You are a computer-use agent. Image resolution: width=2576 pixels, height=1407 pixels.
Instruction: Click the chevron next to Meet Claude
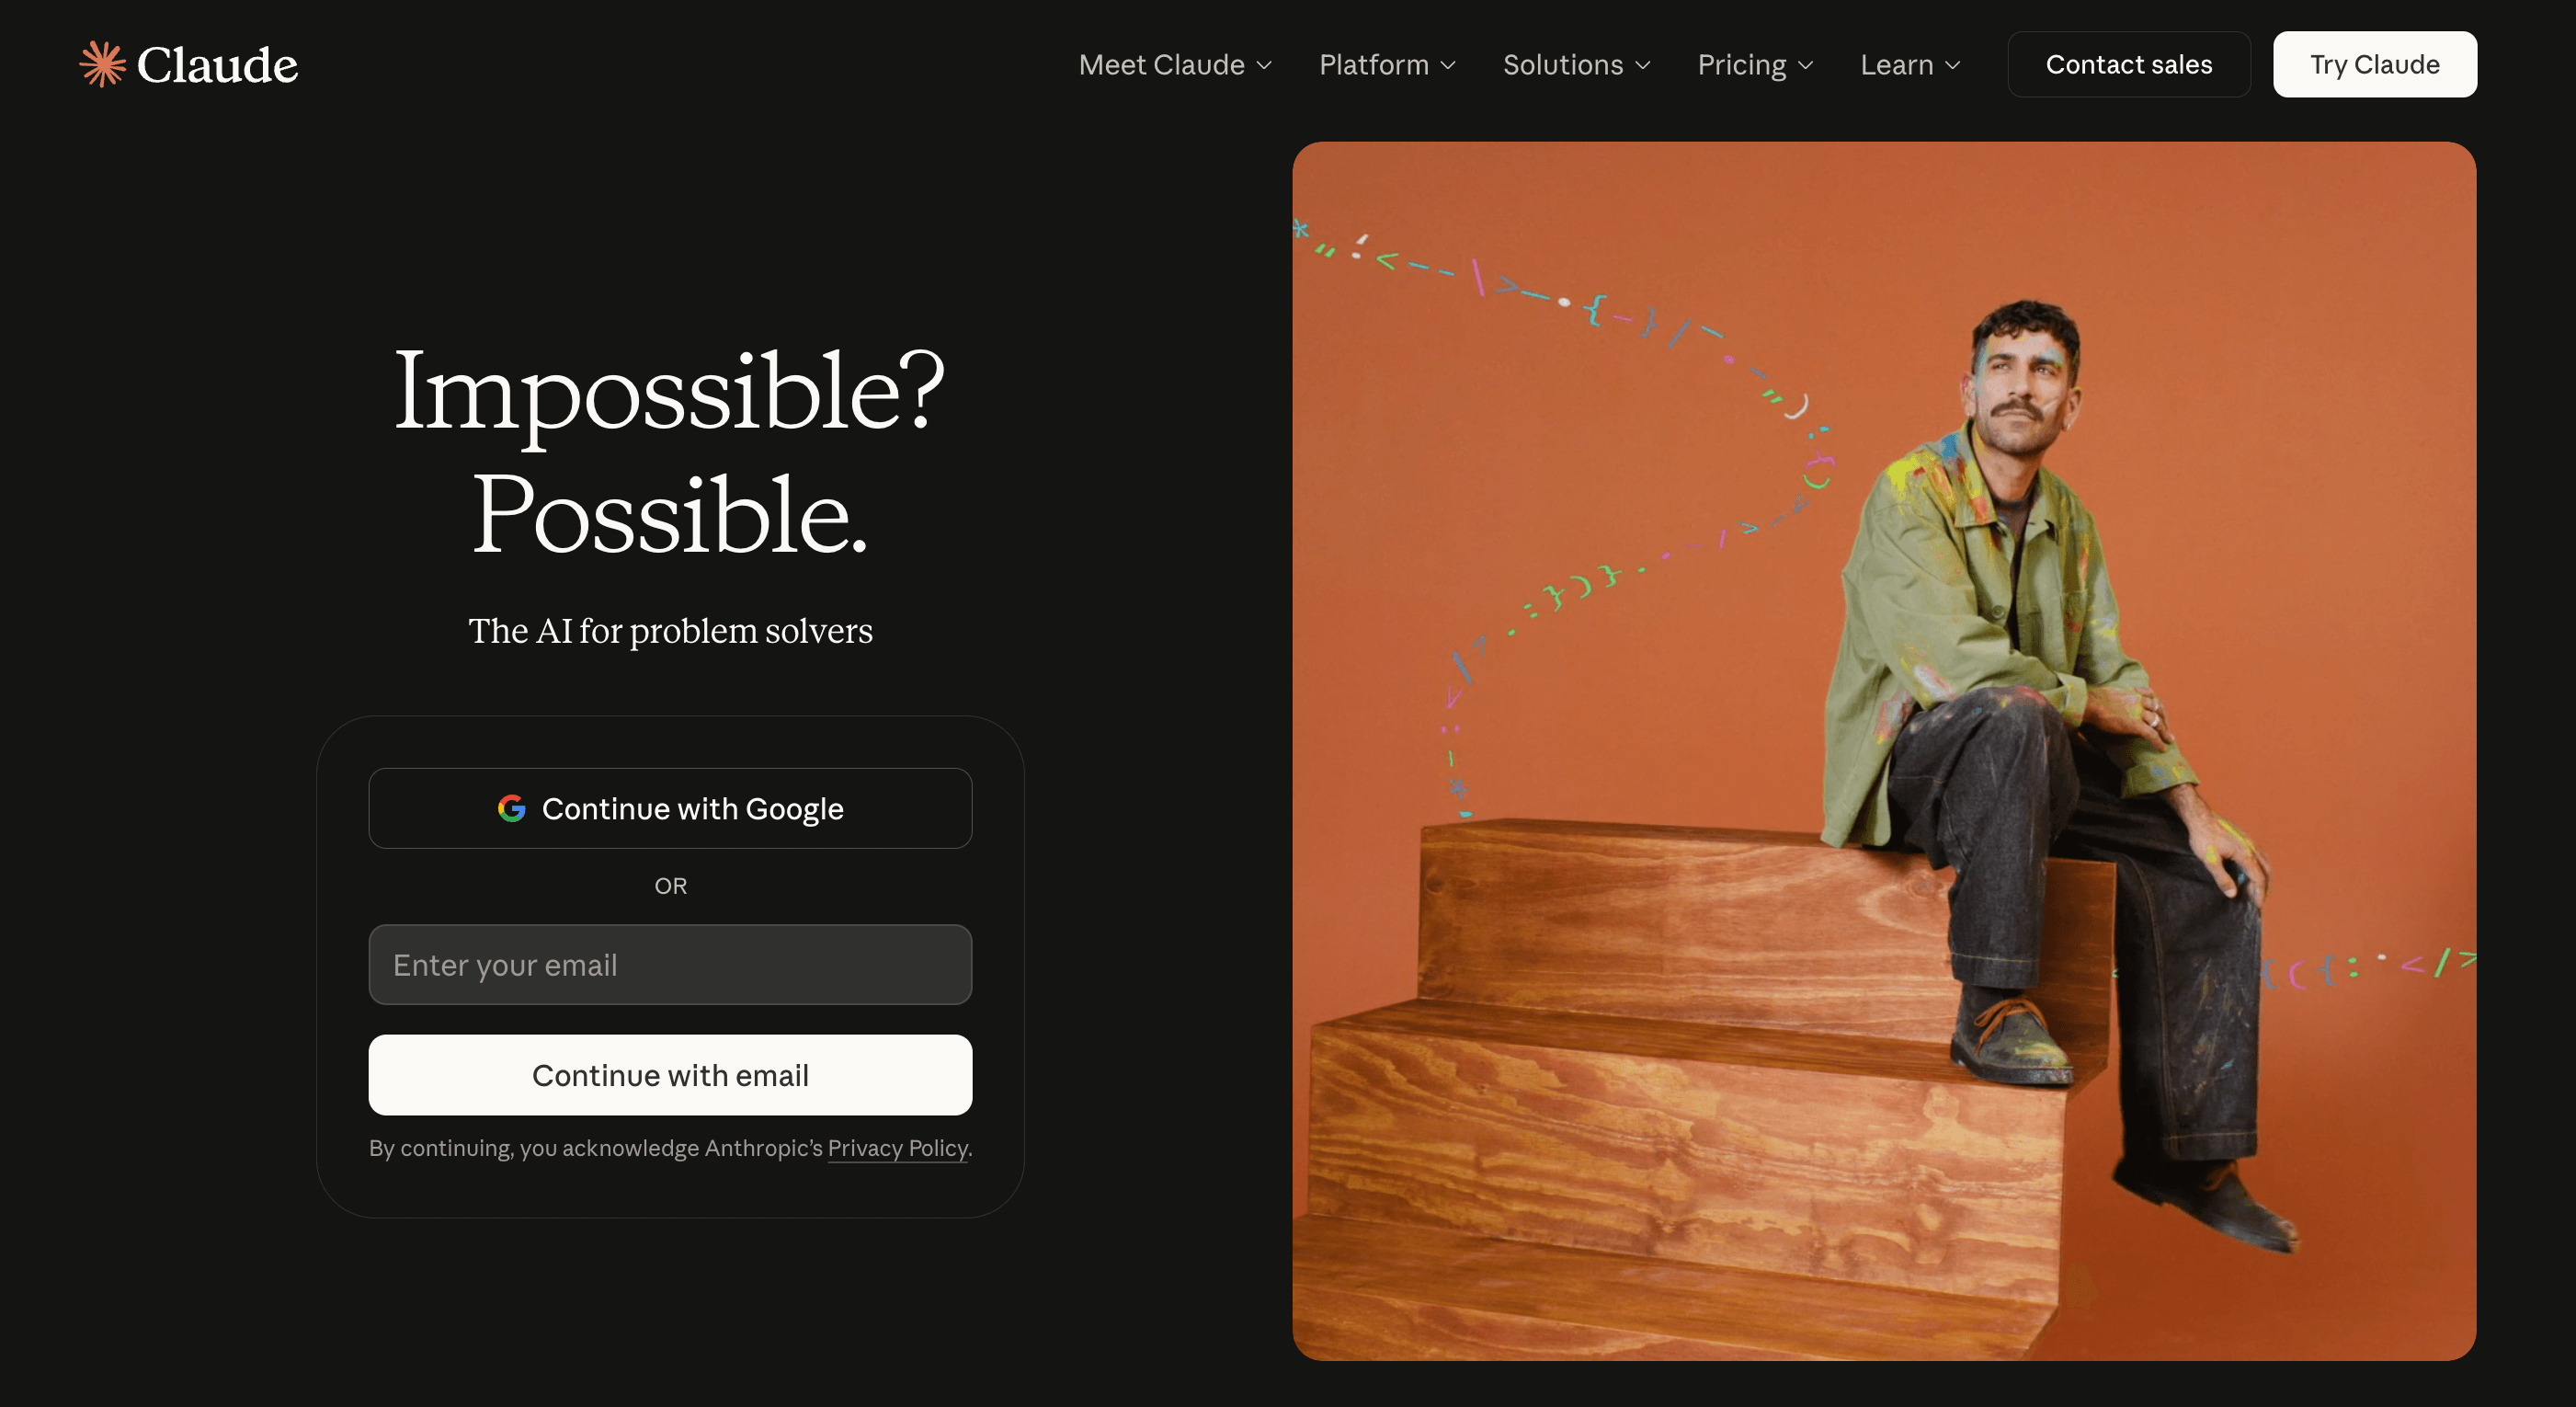tap(1264, 65)
